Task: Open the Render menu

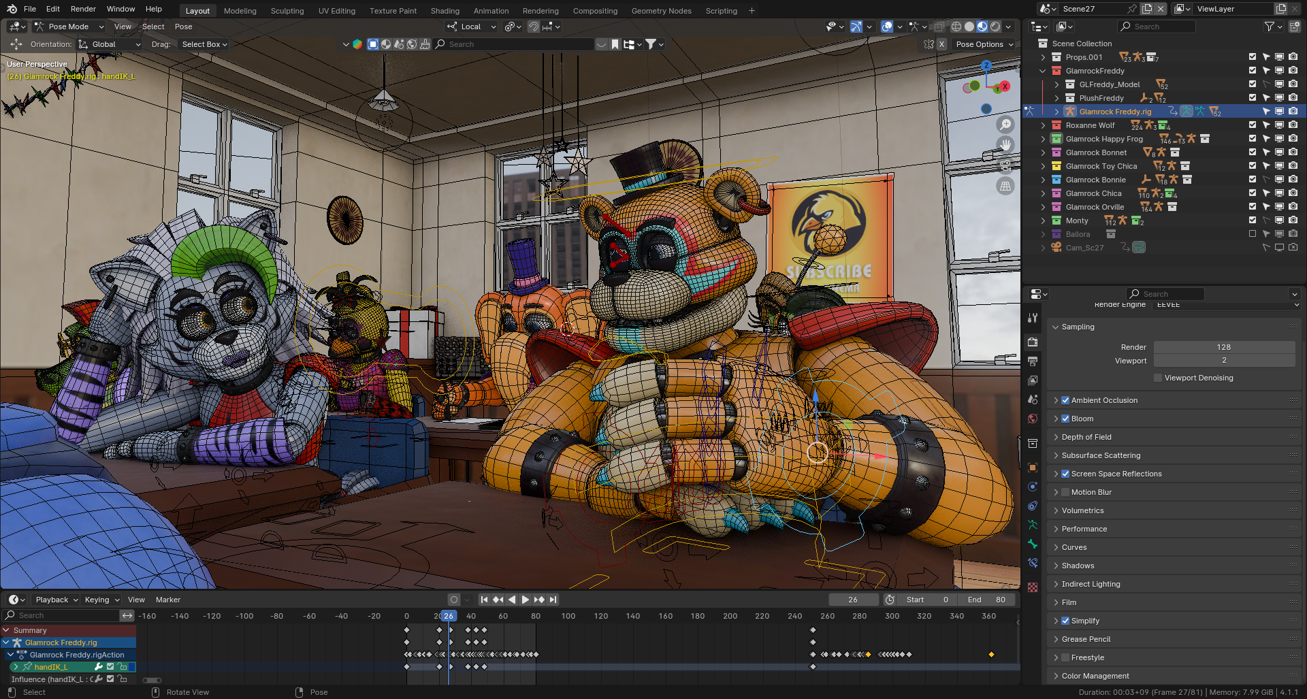Action: click(83, 9)
